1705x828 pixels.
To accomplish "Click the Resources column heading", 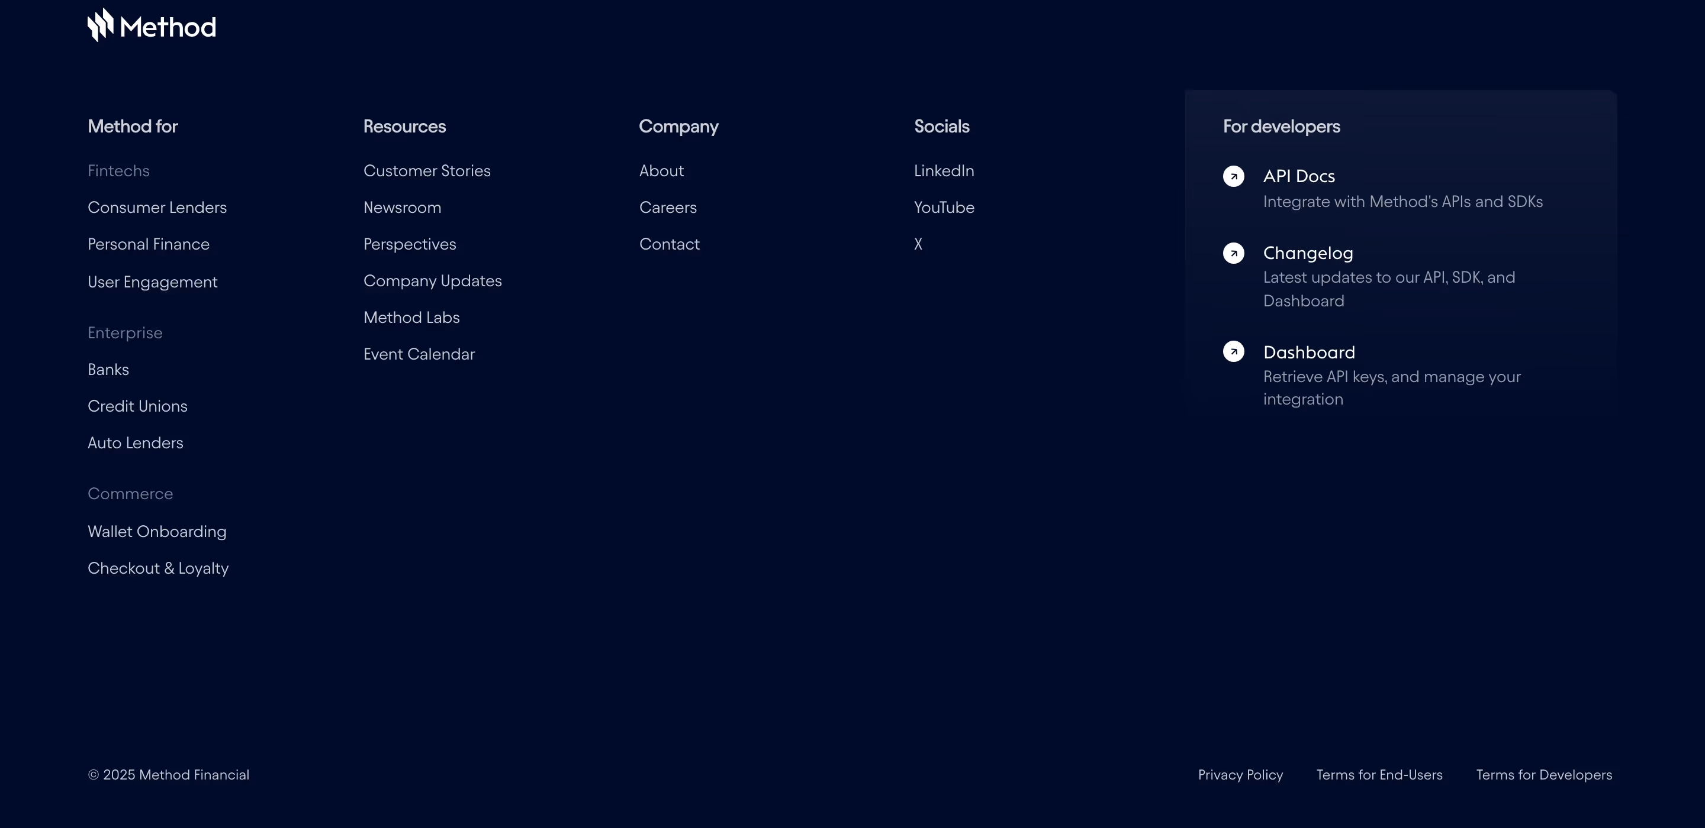I will click(x=404, y=127).
